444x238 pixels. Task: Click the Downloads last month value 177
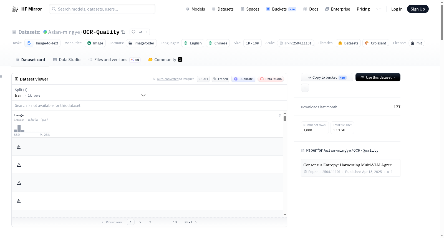(397, 107)
